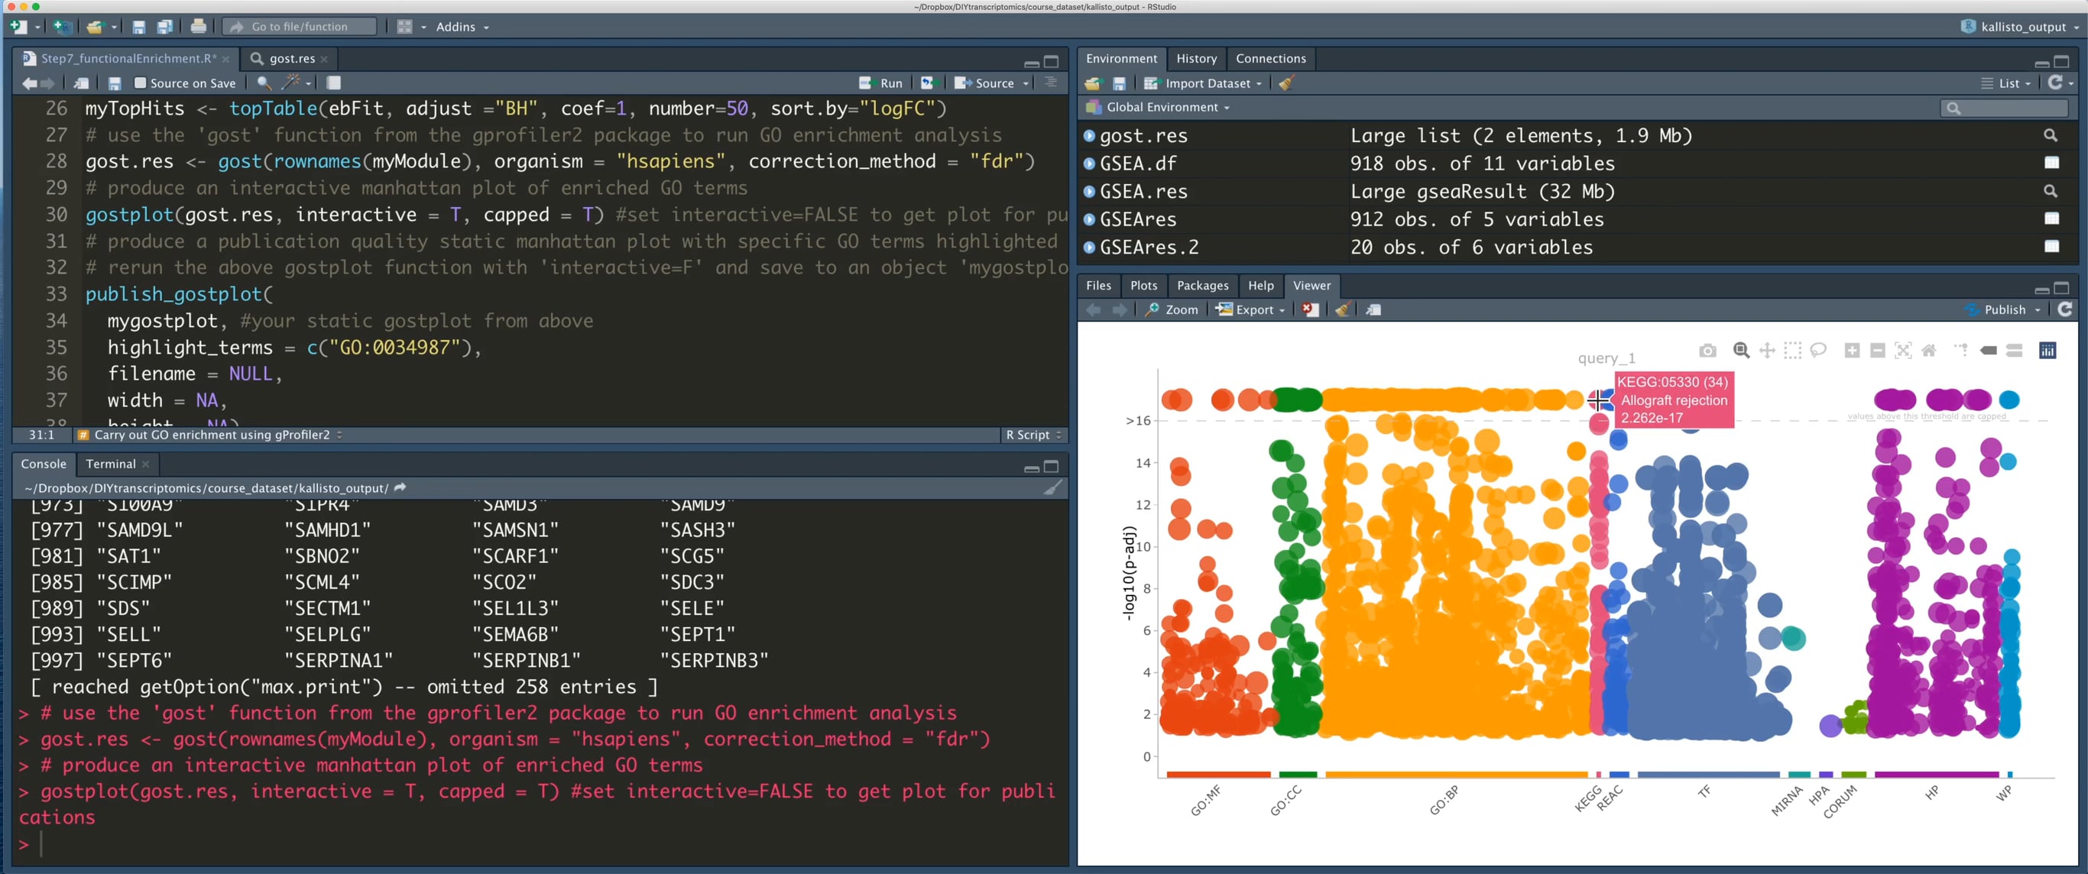Click the Save All documents icon
This screenshot has width=2088, height=874.
[x=164, y=27]
